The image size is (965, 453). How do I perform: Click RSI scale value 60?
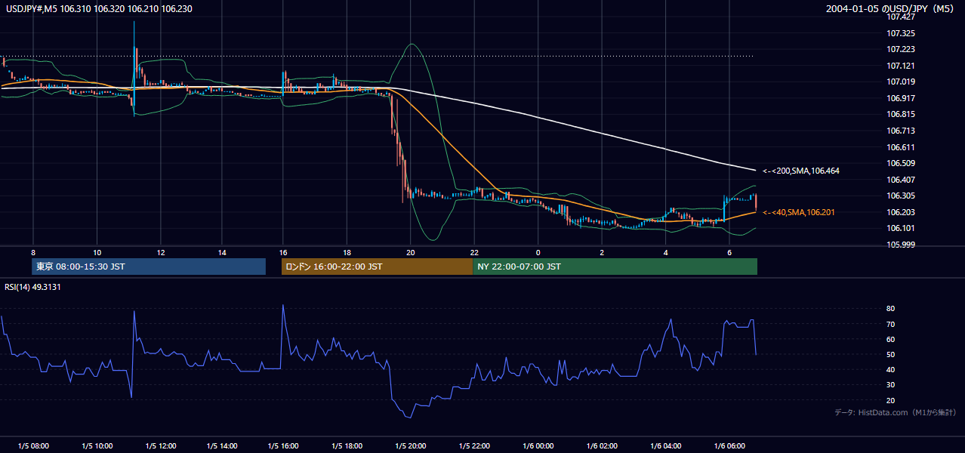coord(891,339)
